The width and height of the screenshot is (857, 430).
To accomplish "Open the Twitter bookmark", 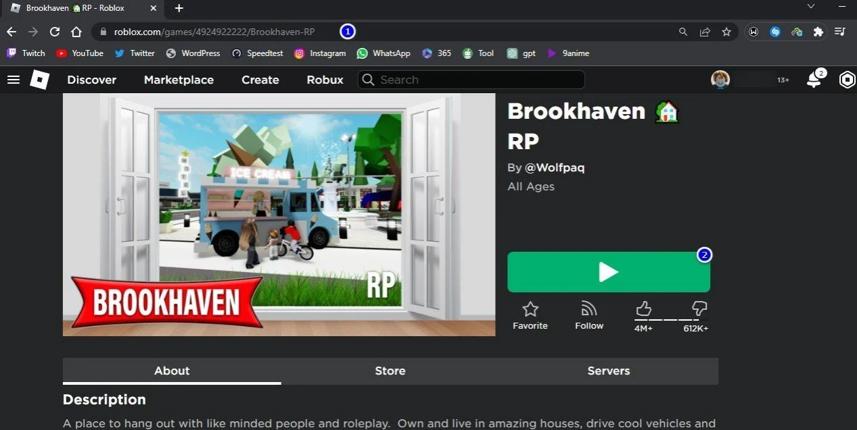I will [x=135, y=53].
